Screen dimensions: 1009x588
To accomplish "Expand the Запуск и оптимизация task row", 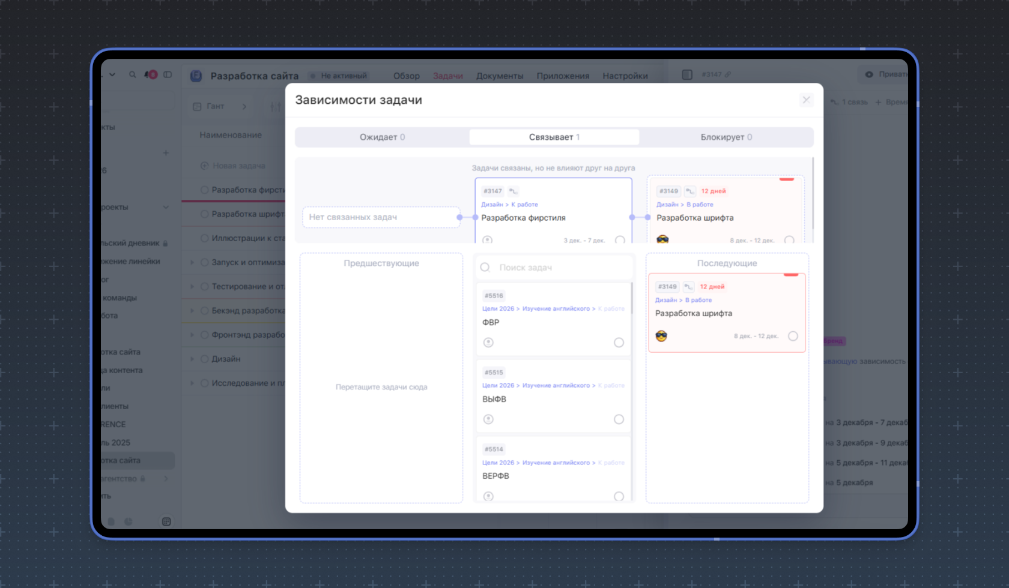I will click(x=192, y=262).
